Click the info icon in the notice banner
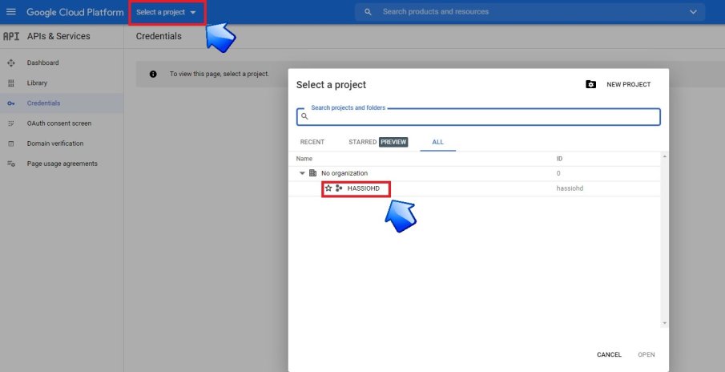This screenshot has height=372, width=725. 153,74
